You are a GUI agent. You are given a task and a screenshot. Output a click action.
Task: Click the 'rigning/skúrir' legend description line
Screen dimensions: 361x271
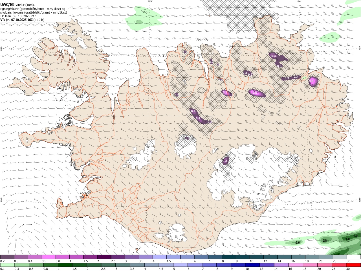tap(33, 9)
